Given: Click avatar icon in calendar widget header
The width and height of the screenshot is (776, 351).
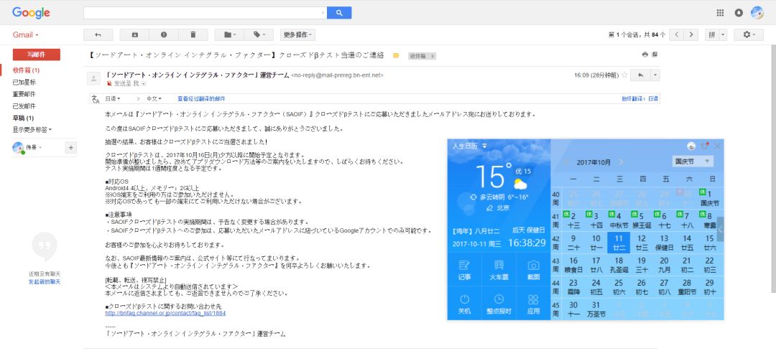Looking at the screenshot, I should click(x=691, y=146).
